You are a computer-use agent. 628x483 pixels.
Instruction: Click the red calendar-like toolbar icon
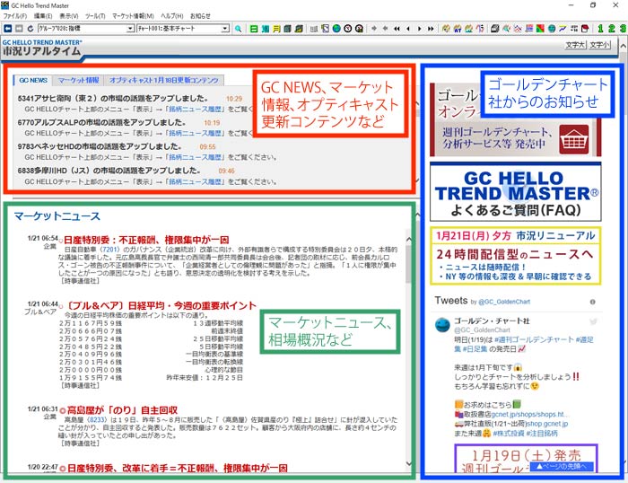(x=585, y=29)
